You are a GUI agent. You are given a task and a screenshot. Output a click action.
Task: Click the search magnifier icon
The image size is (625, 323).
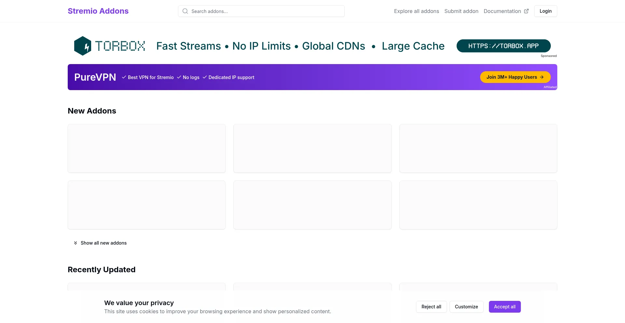click(x=185, y=11)
